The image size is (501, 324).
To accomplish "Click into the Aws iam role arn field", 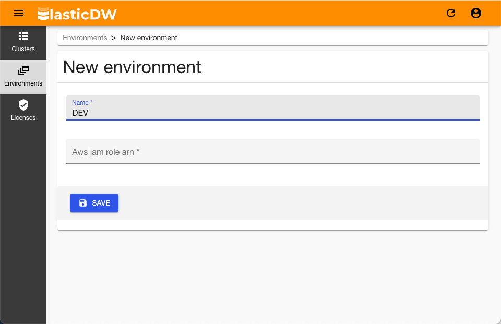I will click(x=273, y=151).
